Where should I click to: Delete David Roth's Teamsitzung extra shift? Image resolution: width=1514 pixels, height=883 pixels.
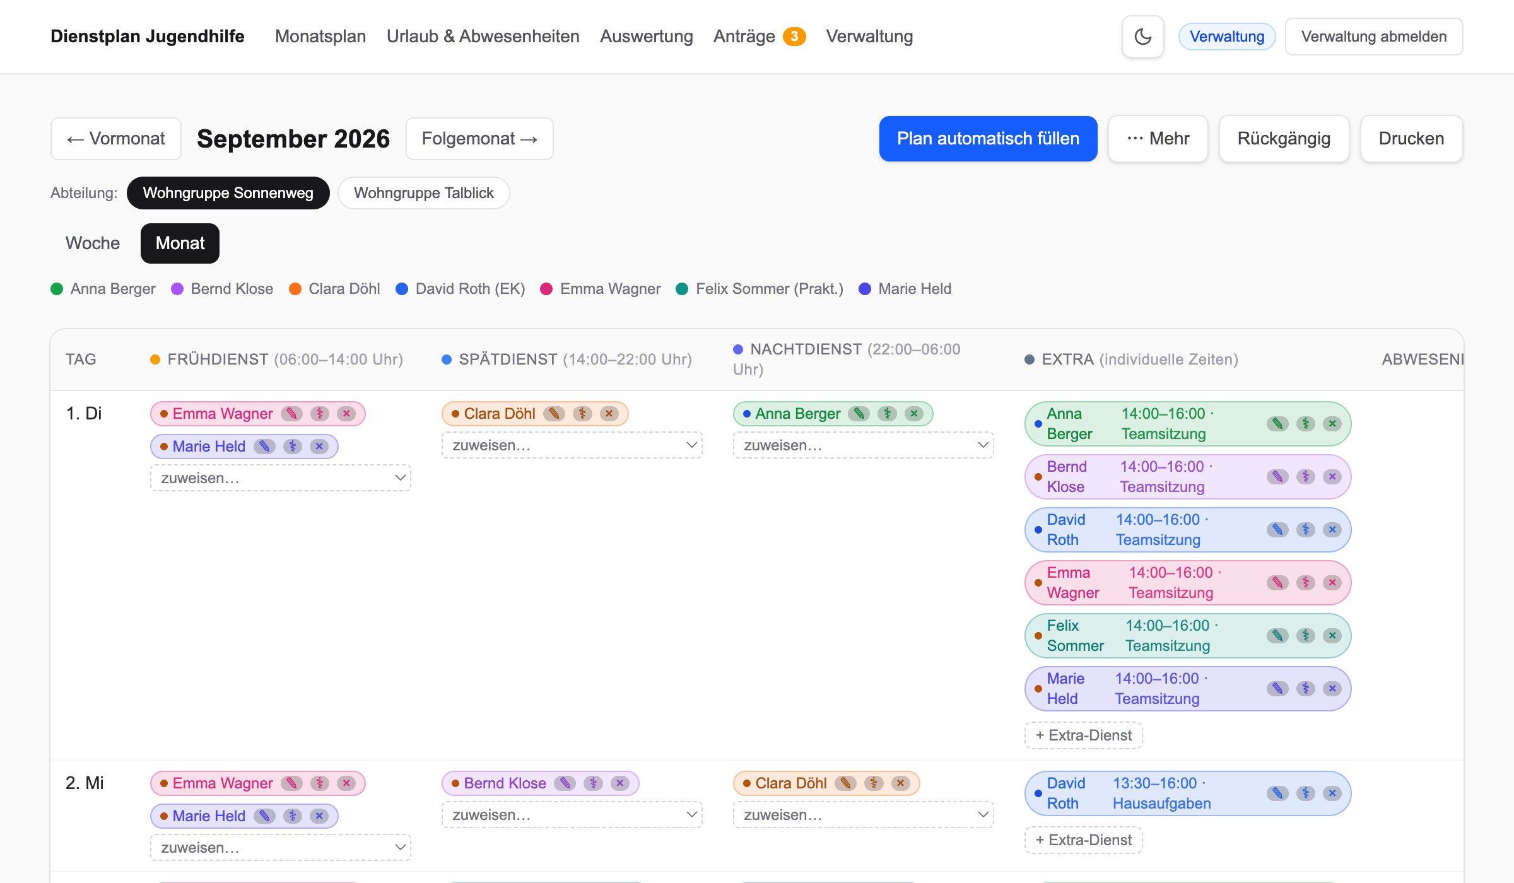pyautogui.click(x=1332, y=530)
